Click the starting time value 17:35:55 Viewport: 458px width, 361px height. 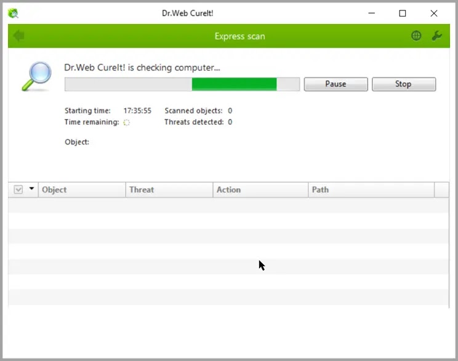point(137,111)
